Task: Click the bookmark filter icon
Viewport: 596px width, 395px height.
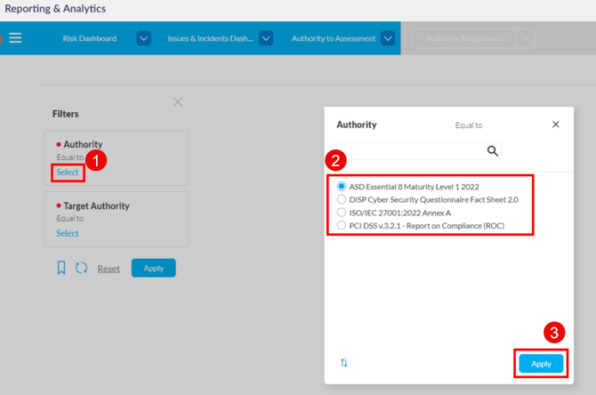Action: click(x=61, y=268)
